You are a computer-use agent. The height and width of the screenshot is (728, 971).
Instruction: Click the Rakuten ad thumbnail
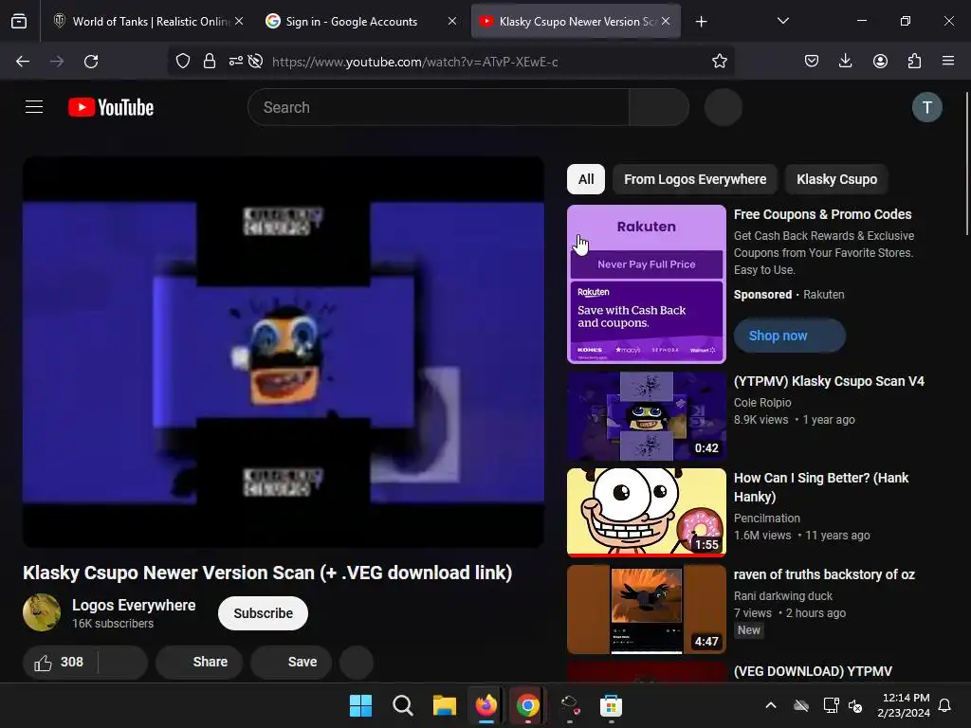pyautogui.click(x=647, y=284)
